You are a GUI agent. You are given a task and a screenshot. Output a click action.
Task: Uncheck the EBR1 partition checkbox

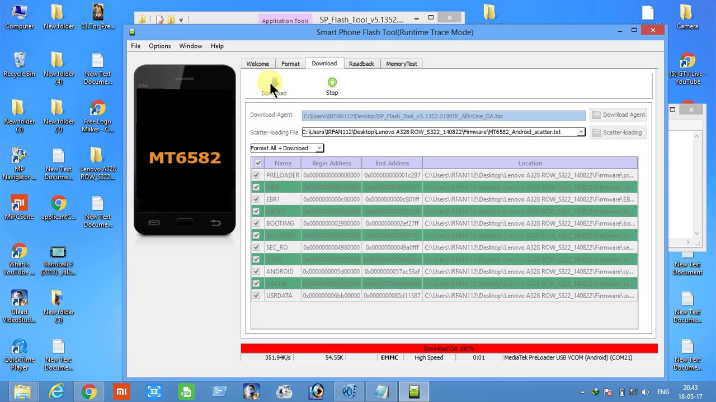click(256, 199)
